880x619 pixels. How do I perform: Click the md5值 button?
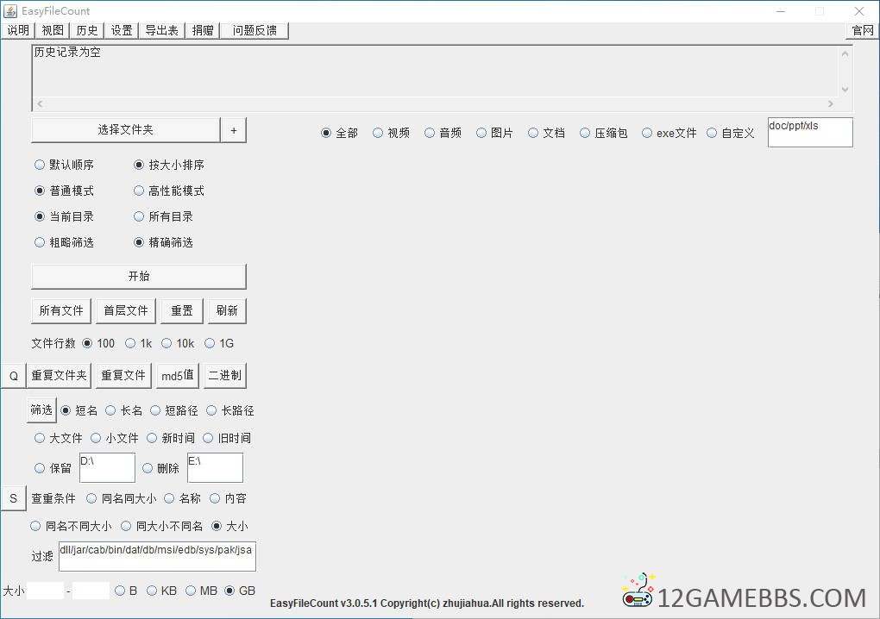click(178, 376)
